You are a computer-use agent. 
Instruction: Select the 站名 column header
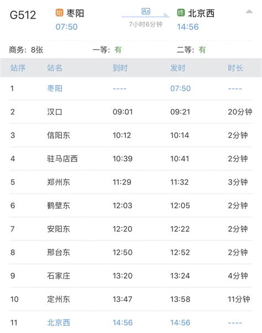[55, 68]
